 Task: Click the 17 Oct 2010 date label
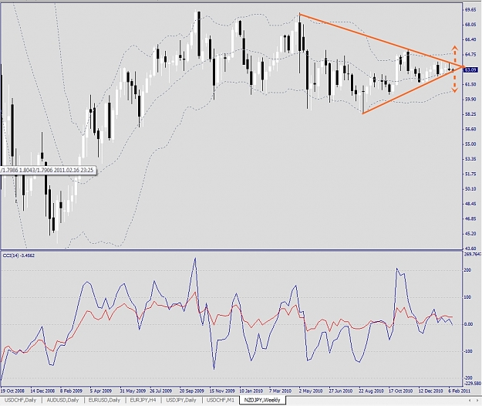[x=400, y=391]
